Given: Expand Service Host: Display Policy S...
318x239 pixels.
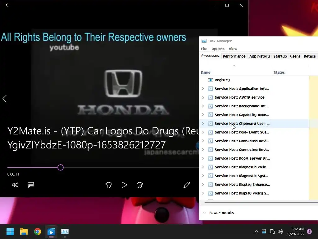Looking at the screenshot, I should point(203,193).
